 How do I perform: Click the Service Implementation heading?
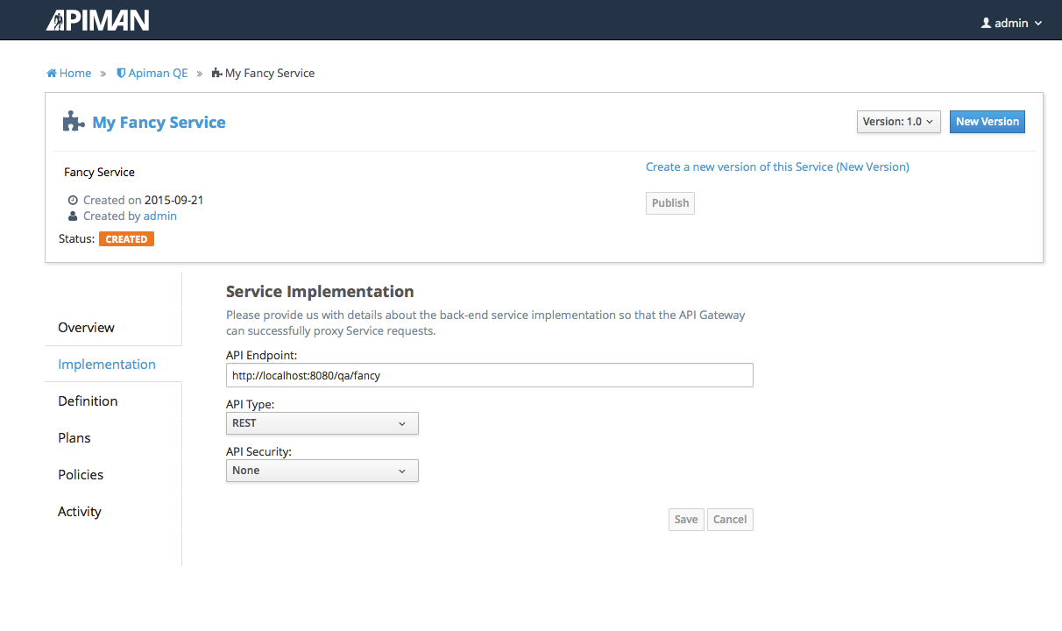(320, 292)
